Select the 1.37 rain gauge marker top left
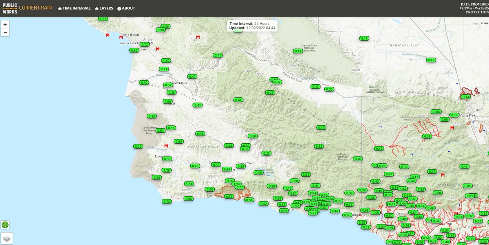The height and width of the screenshot is (245, 489). 103,18
